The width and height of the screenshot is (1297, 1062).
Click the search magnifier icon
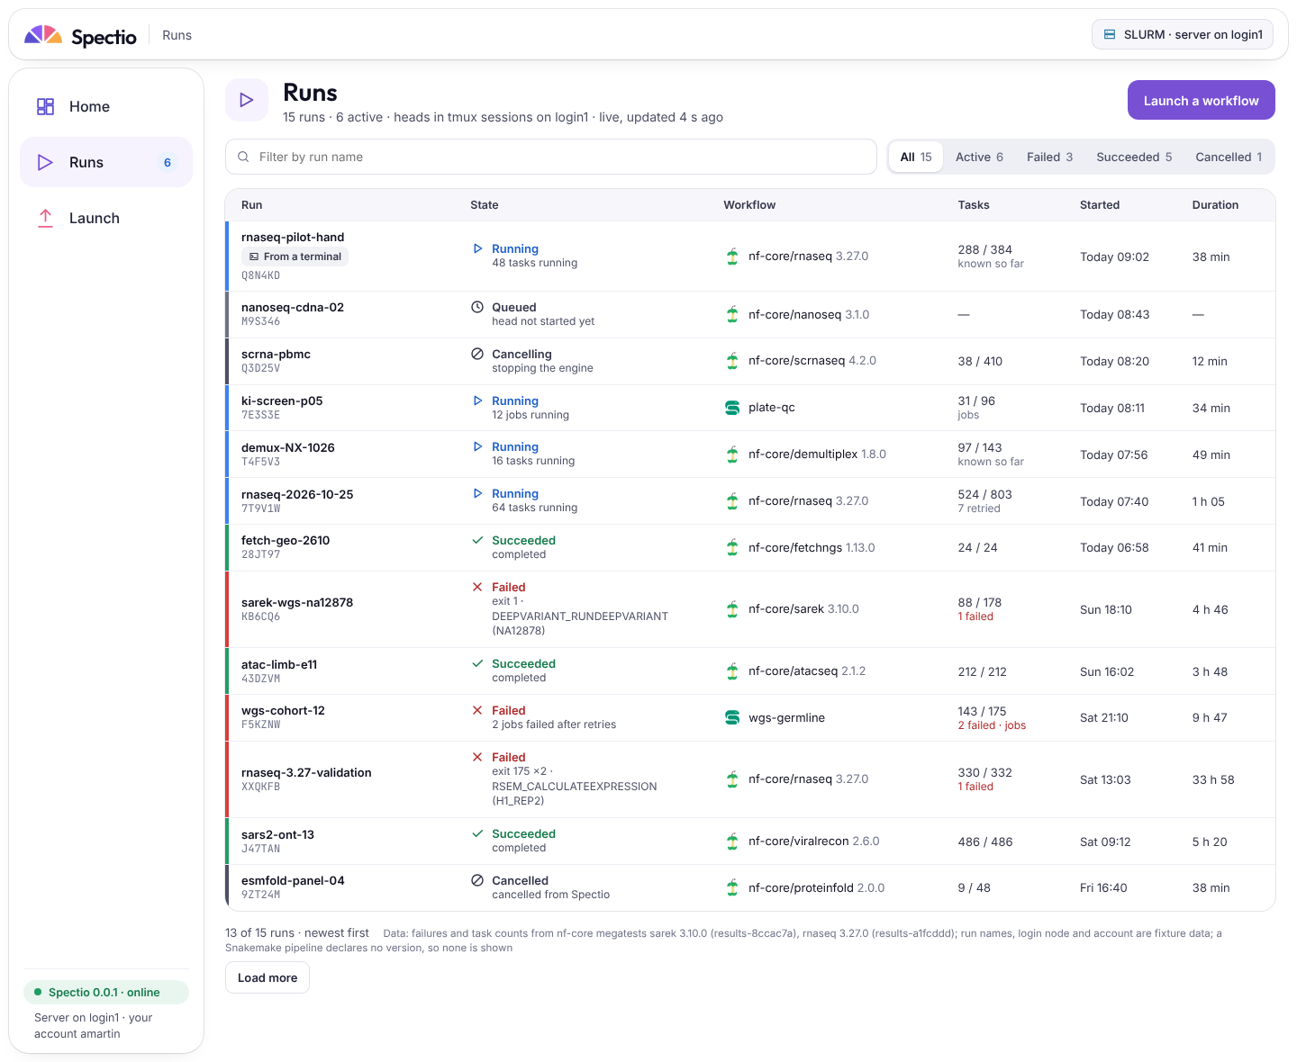click(243, 157)
